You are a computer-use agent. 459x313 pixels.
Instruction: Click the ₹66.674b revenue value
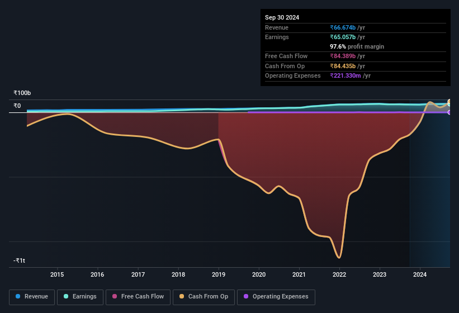point(343,27)
